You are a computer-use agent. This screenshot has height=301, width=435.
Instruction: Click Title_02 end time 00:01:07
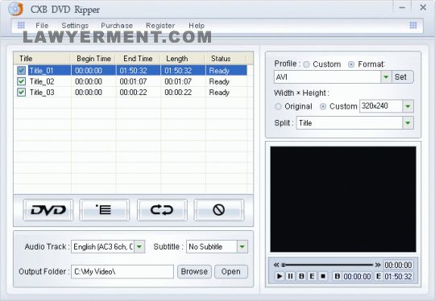point(133,81)
